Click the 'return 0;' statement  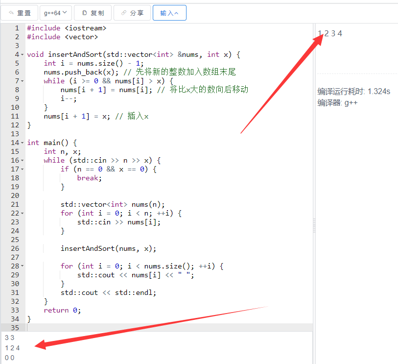pos(62,310)
